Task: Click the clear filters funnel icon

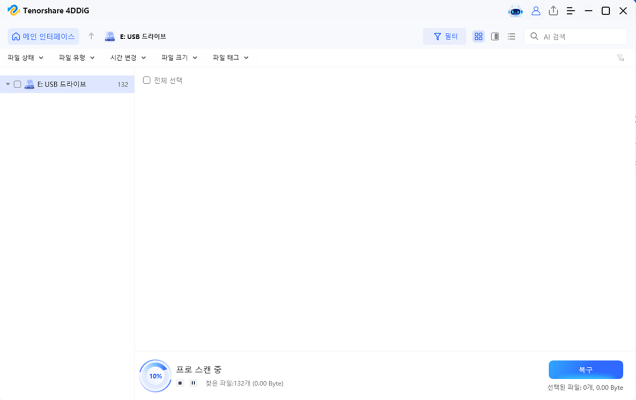Action: (620, 57)
